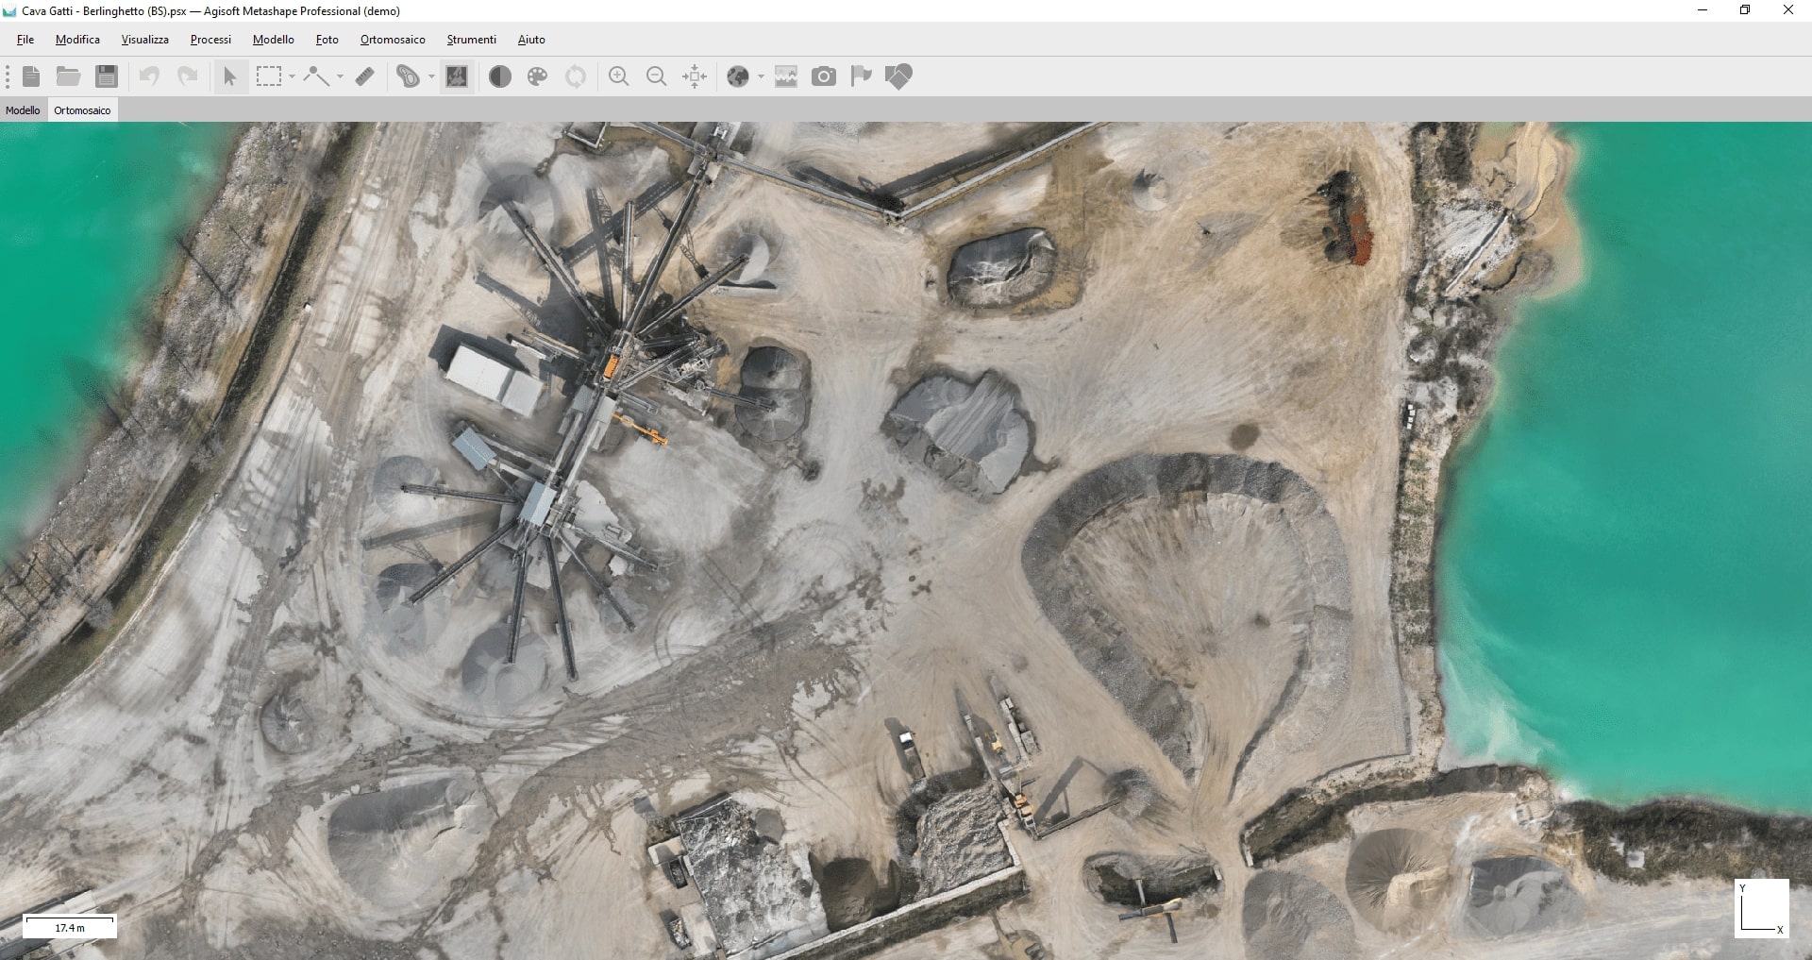
Task: Open the Strumenti menu
Action: point(471,40)
